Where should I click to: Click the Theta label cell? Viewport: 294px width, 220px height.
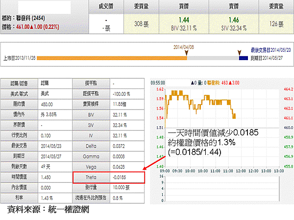point(91,177)
